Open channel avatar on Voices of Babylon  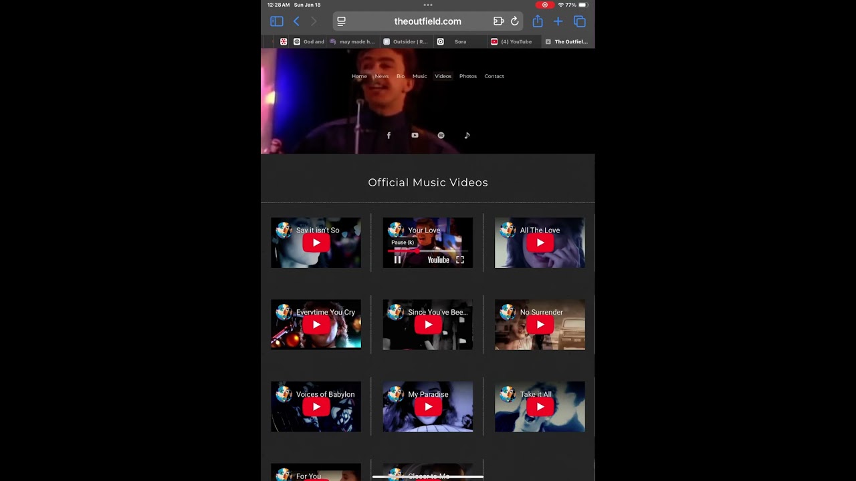(284, 394)
